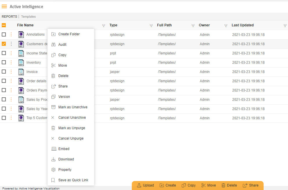
Task: Open three-dot menu for Income Statement row
Action: click(x=11, y=53)
